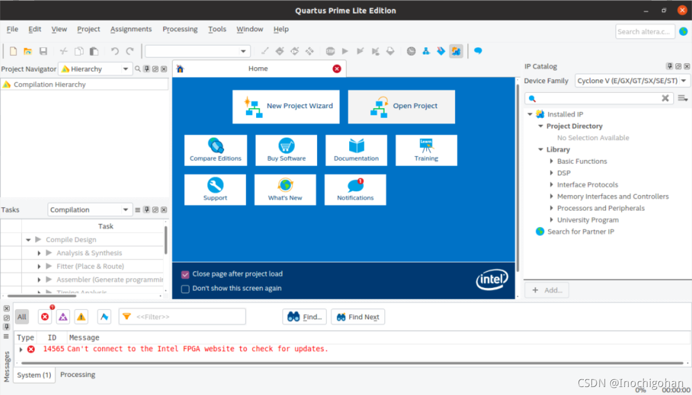692x395 pixels.
Task: Toggle blue flag message filter icon
Action: (104, 317)
